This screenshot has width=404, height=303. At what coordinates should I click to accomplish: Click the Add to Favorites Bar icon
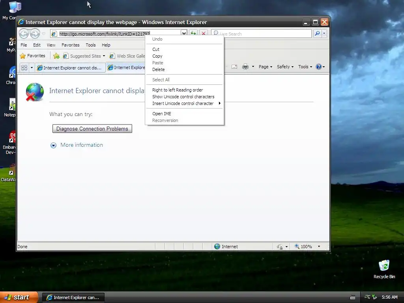(x=56, y=56)
